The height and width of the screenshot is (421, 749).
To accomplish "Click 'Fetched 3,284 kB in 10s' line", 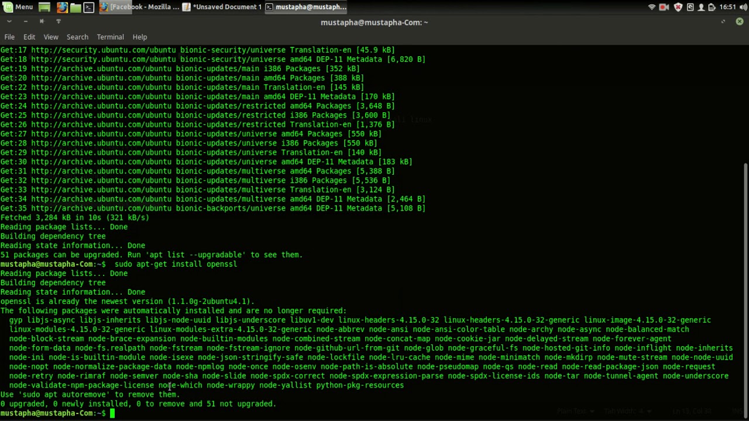I will [74, 218].
